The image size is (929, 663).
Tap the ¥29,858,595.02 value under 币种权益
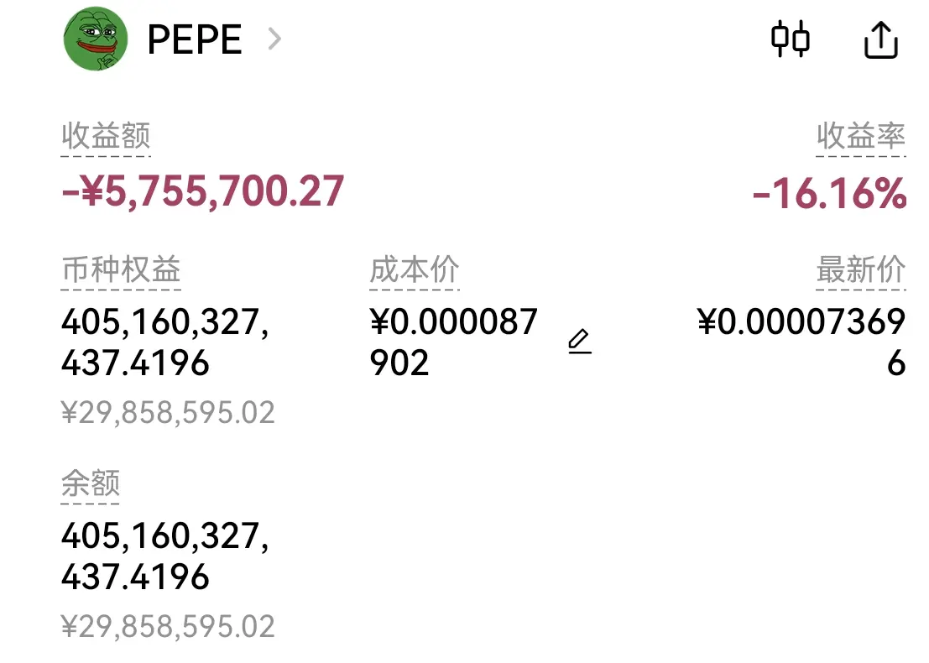pos(168,412)
